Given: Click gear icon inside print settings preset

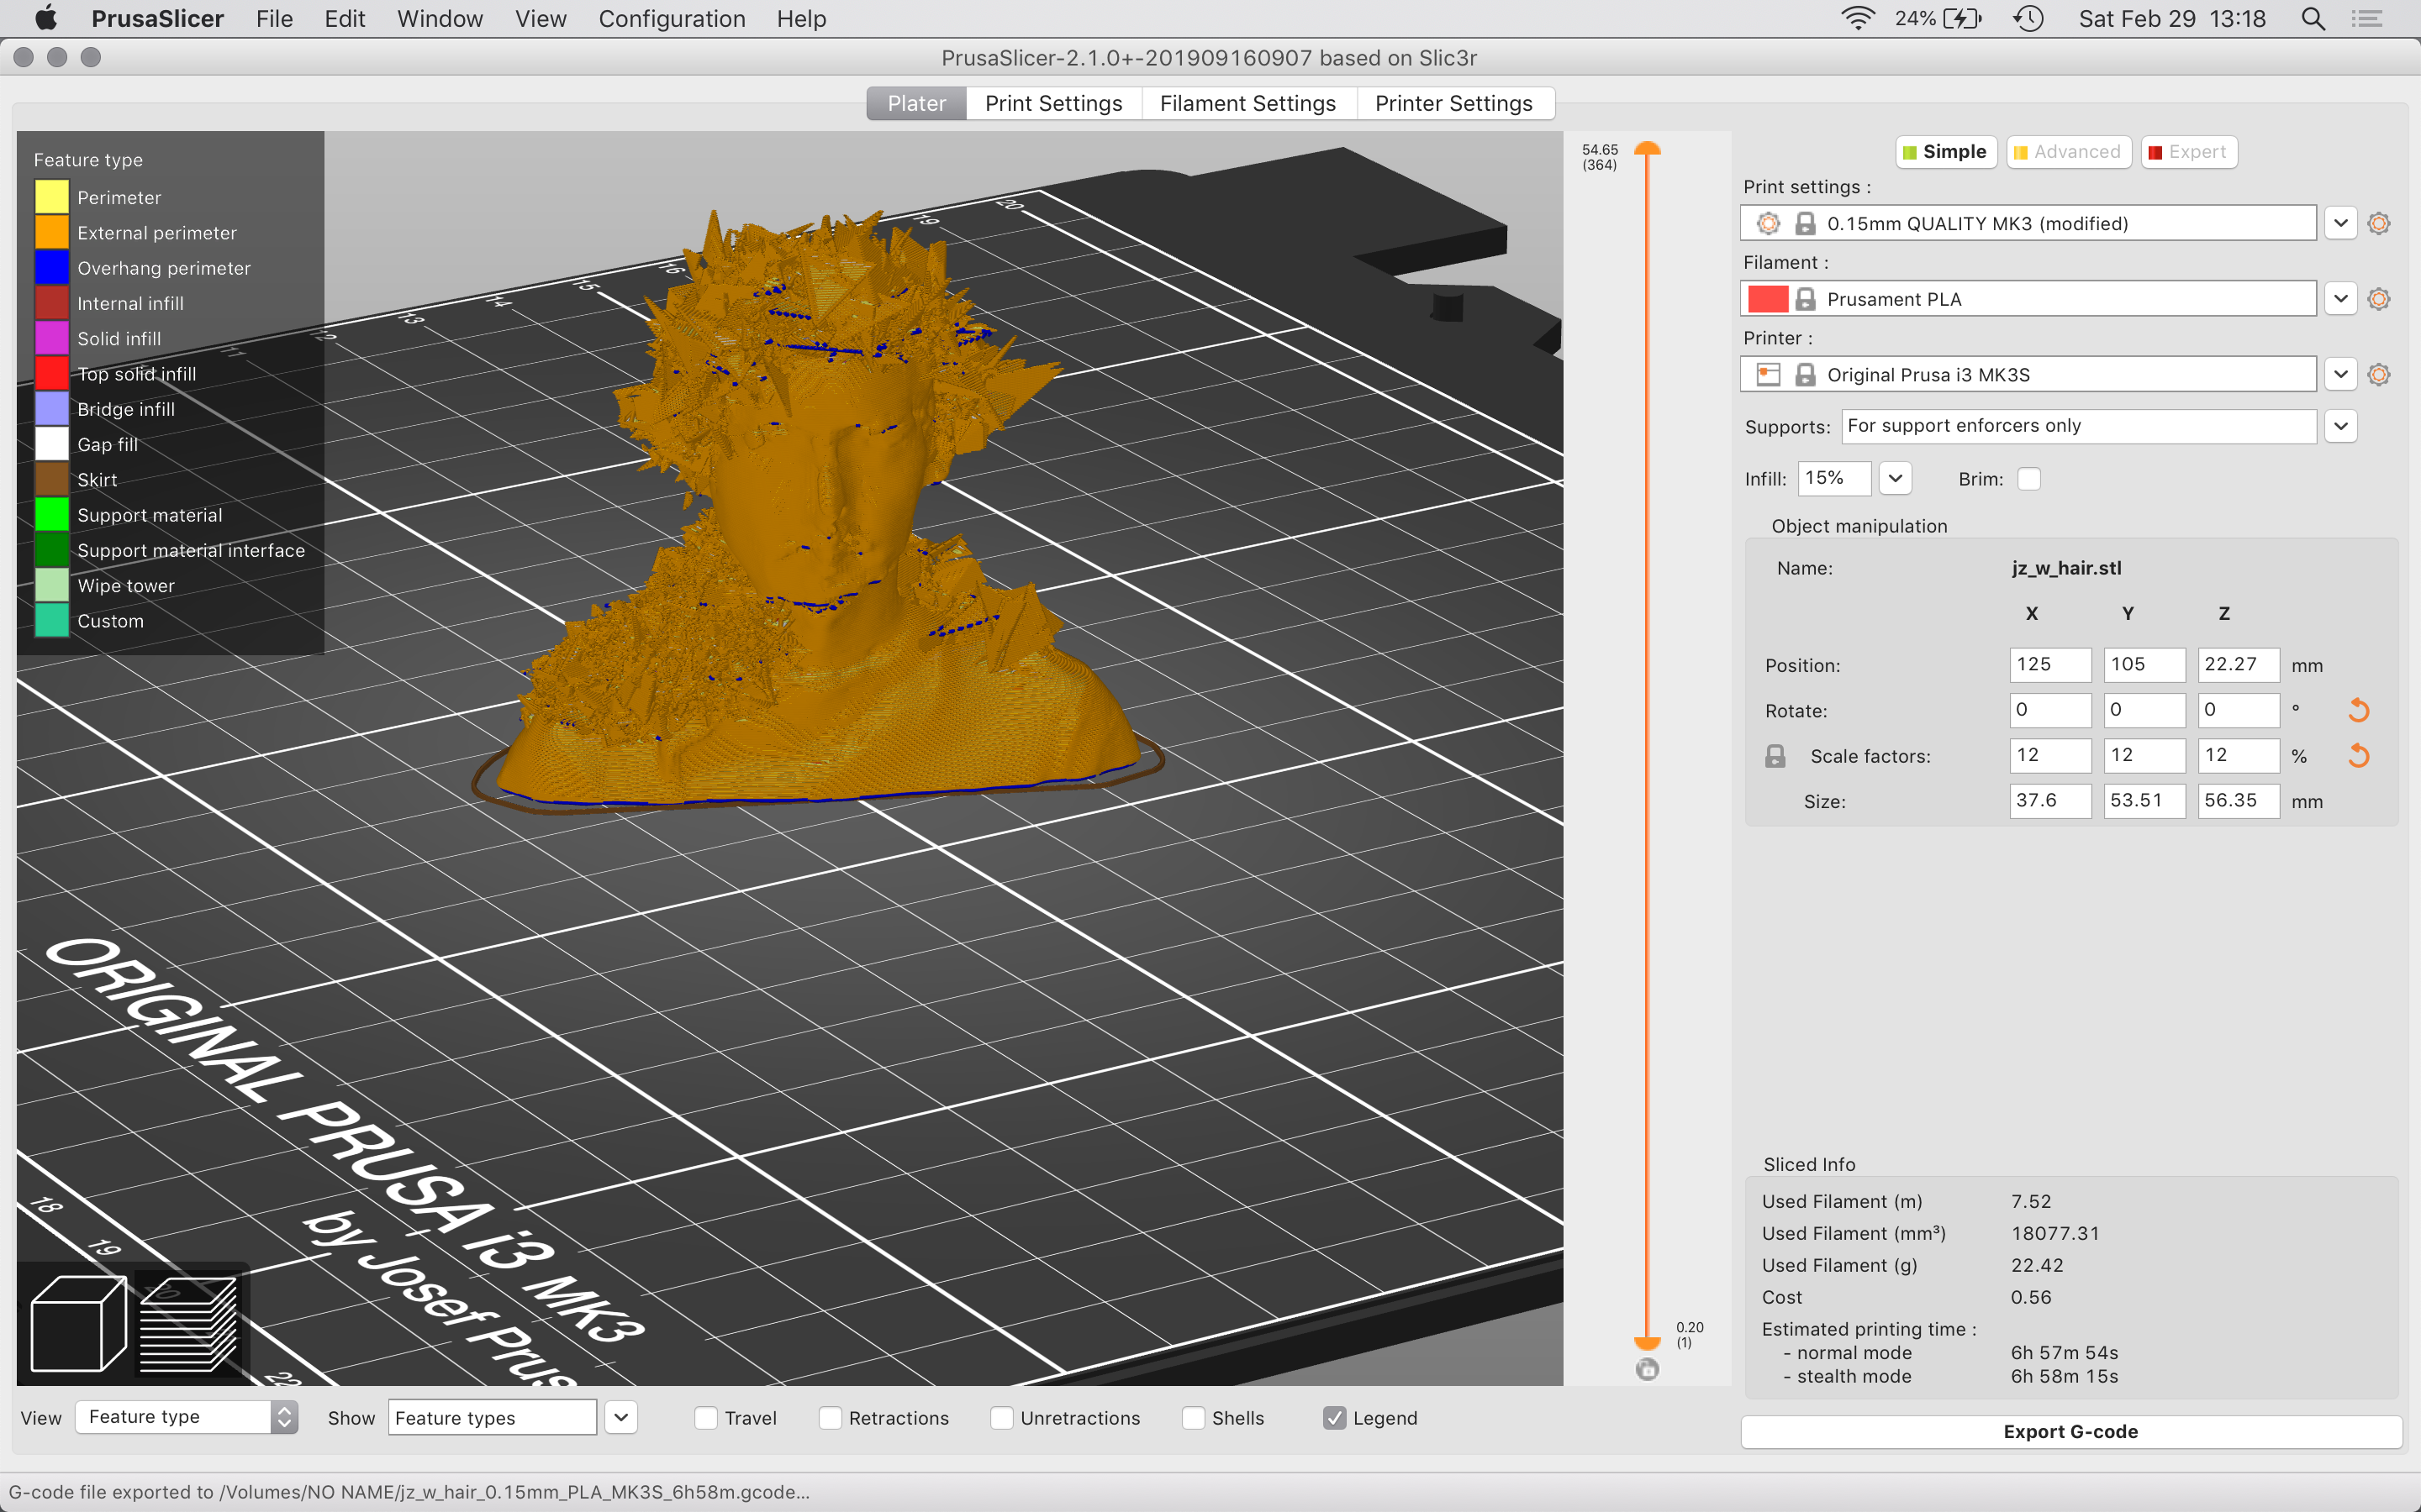Looking at the screenshot, I should pyautogui.click(x=1769, y=223).
